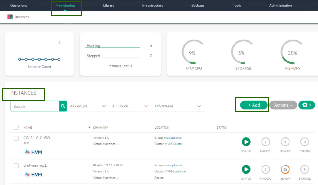Open the All Groups filter dropdown
318x185 pixels.
pyautogui.click(x=88, y=106)
